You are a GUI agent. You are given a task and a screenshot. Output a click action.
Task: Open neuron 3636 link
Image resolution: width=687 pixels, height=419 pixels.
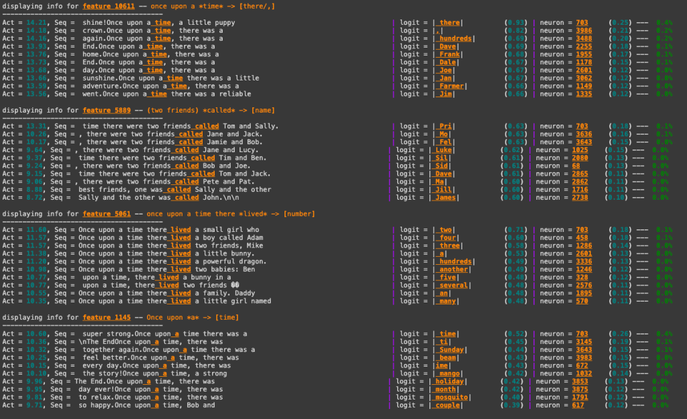(x=583, y=134)
